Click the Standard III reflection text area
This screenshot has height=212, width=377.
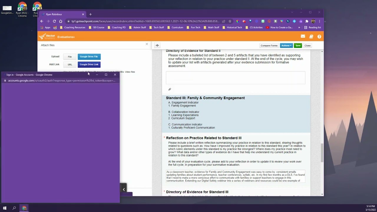pos(236,176)
